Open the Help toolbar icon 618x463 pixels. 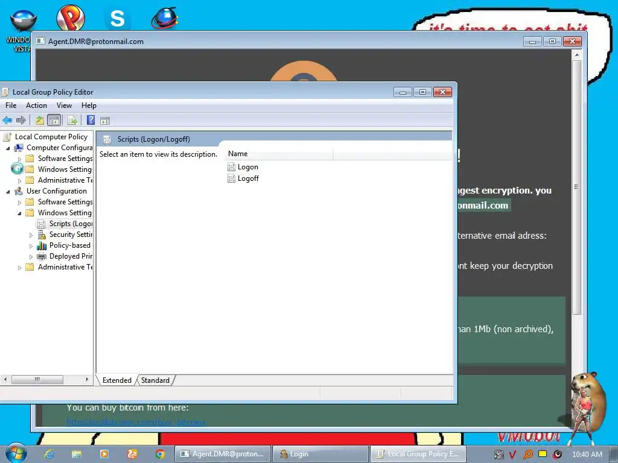point(91,120)
